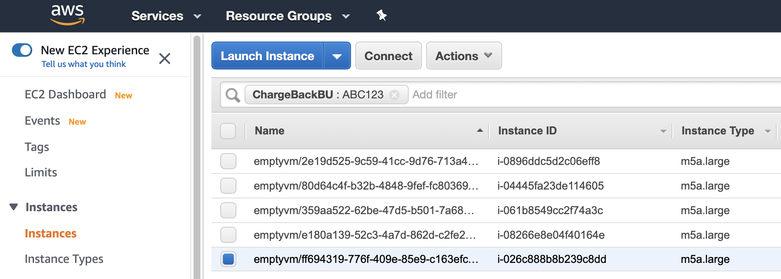Click name emptyvm/359aa522-62be-47d5-b501-7a68…
Viewport: 781px width, 279px height.
pyautogui.click(x=364, y=210)
